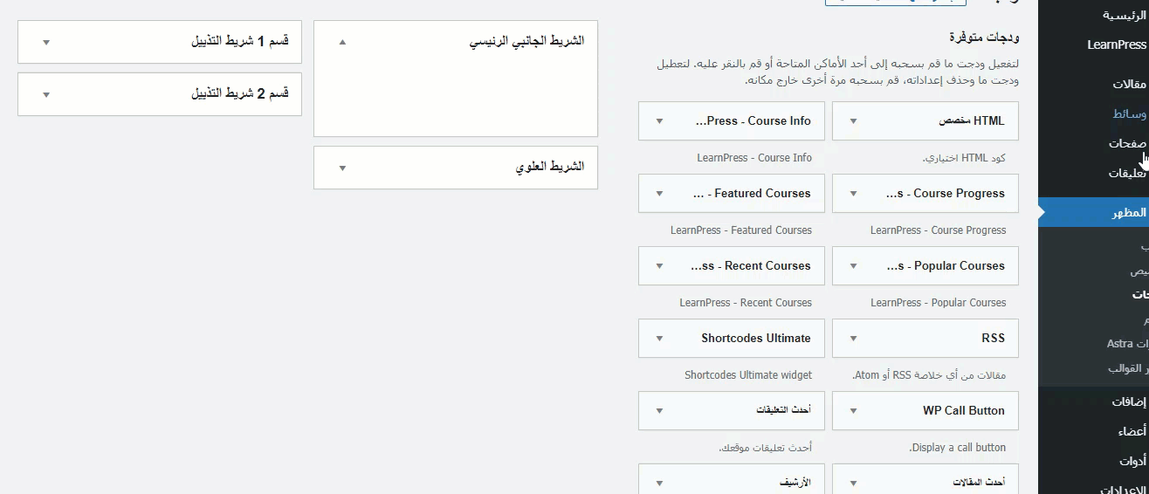Viewport: 1149px width, 494px height.
Task: Expand the قسم 1 شريط التذييل area
Action: [x=46, y=42]
